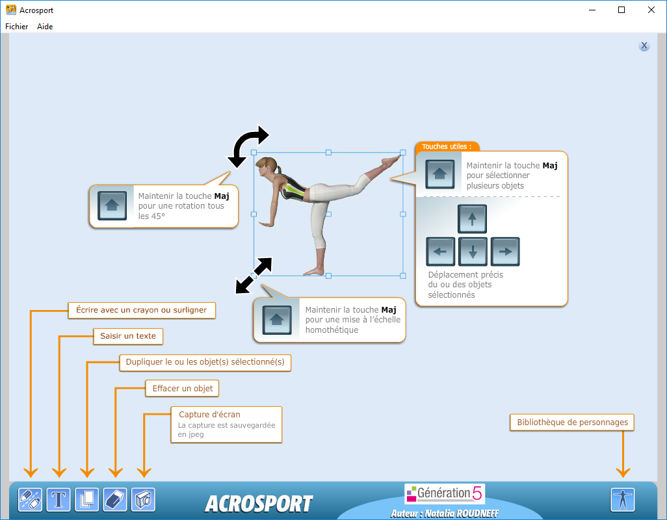Viewport: 667px width, 520px height.
Task: Click the Maj key in the Touches utiles panel
Action: pyautogui.click(x=440, y=174)
